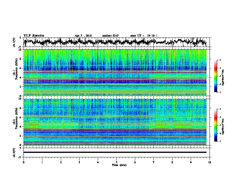236x182 pixels.
Task: Click the 'VLF Spectra' plot title
Action: pos(34,36)
